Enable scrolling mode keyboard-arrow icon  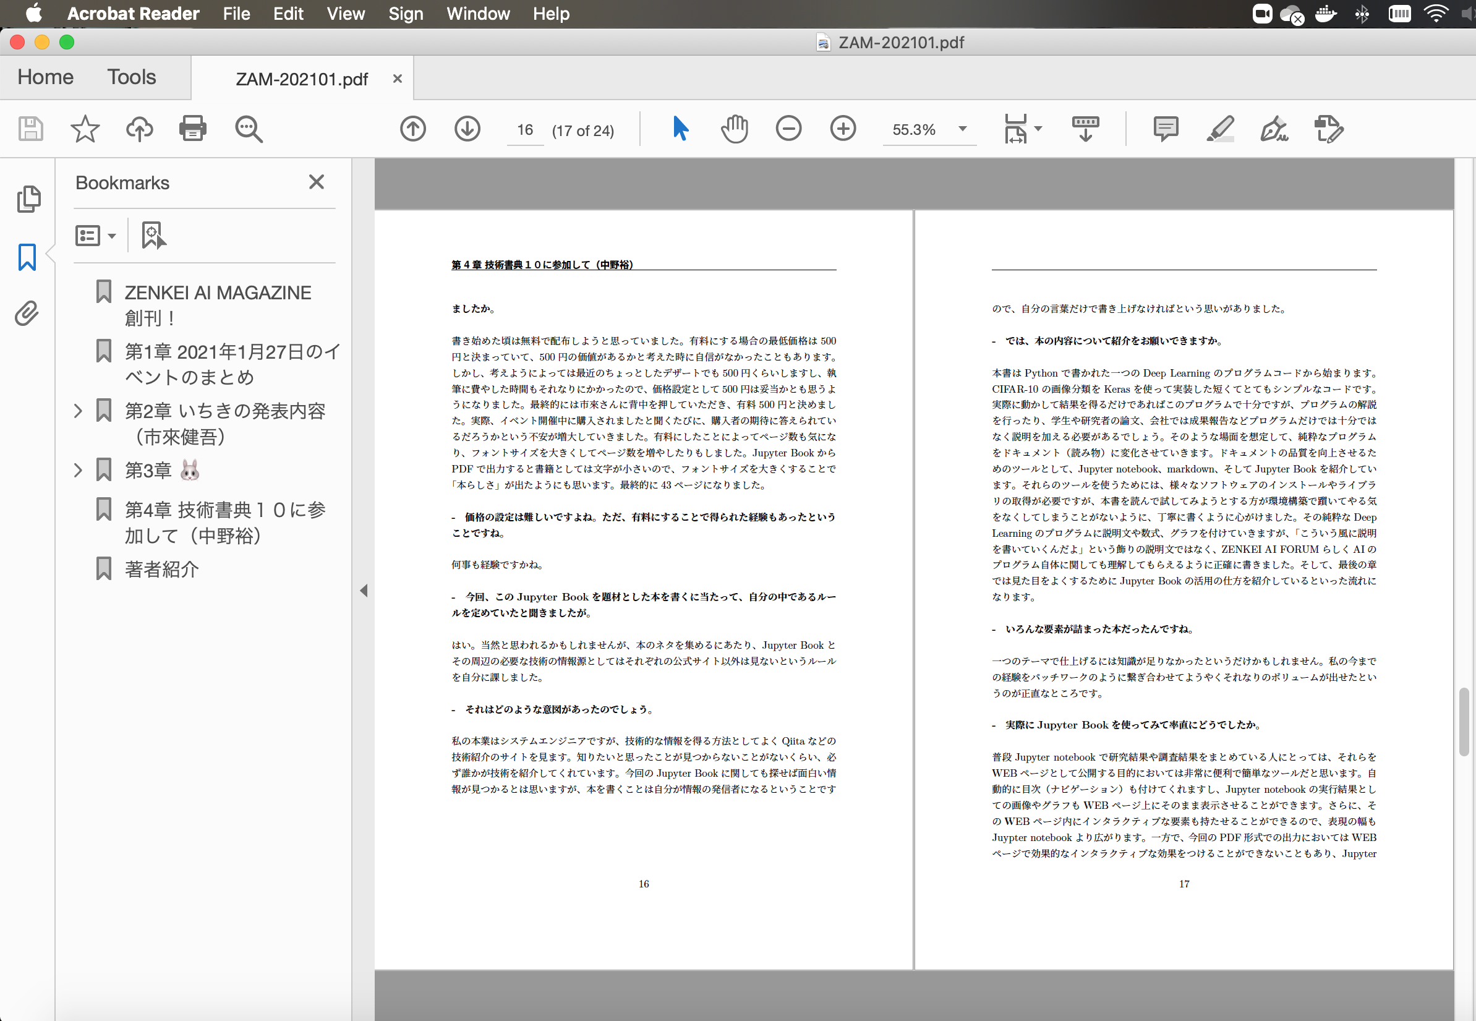pos(1085,129)
